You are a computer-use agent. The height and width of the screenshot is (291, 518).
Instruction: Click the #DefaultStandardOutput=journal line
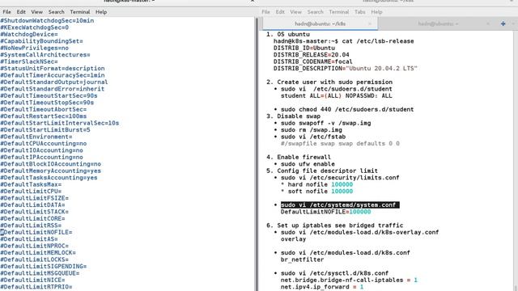pos(54,82)
